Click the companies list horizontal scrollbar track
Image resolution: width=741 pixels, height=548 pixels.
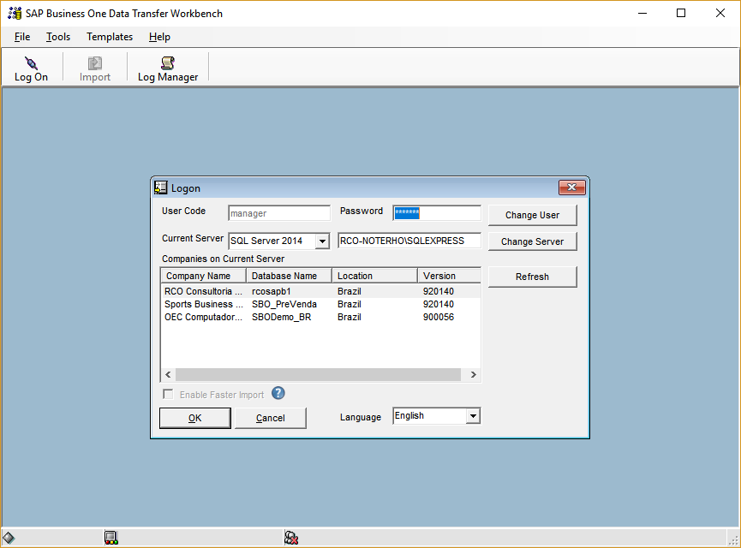pos(318,375)
